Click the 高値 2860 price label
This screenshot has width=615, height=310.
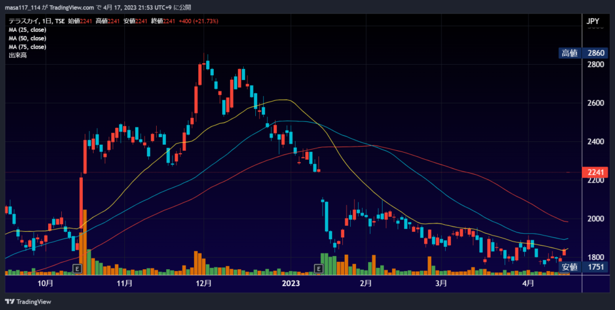click(x=584, y=53)
